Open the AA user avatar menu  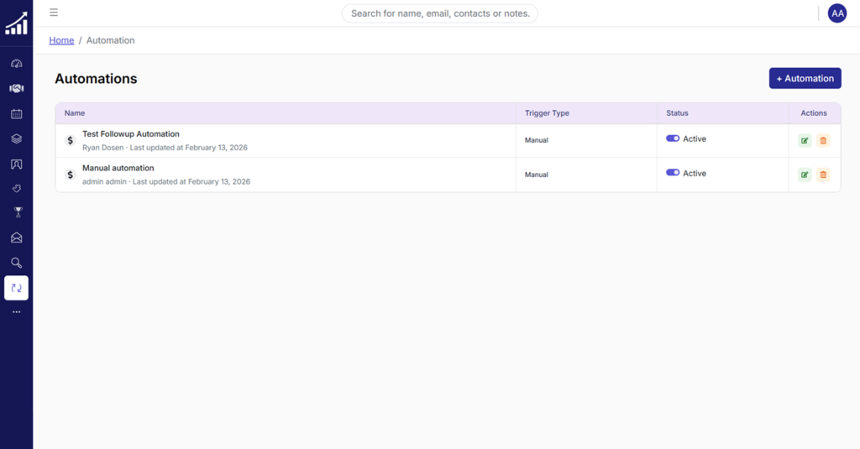tap(836, 13)
